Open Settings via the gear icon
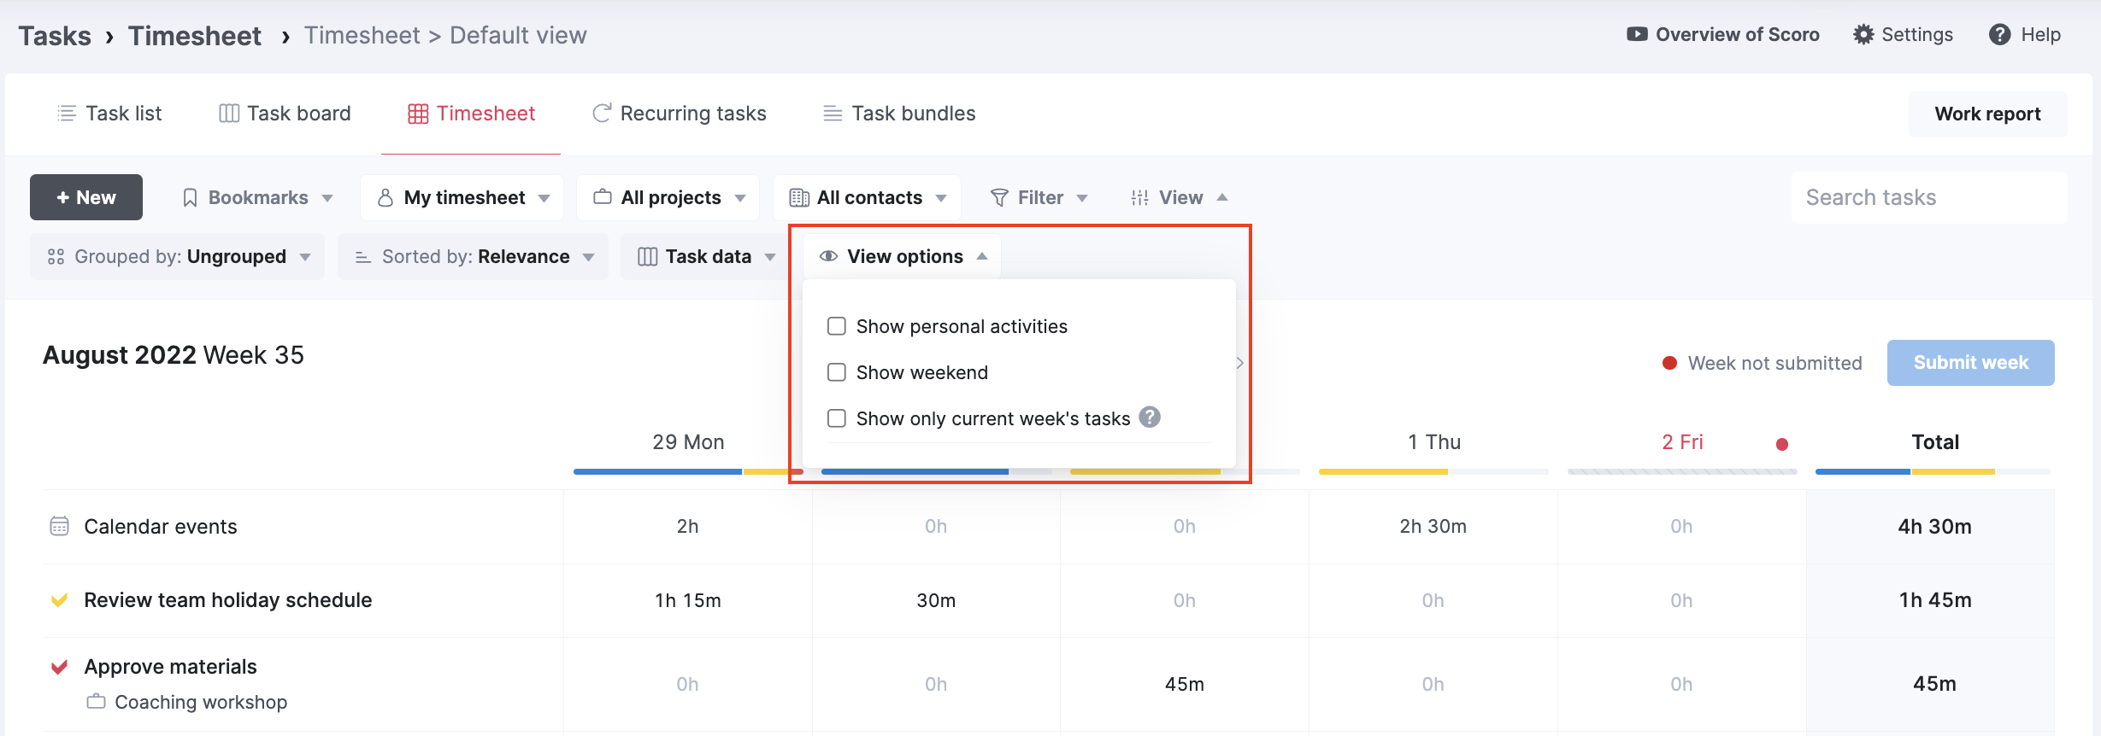Image resolution: width=2101 pixels, height=736 pixels. (1863, 34)
